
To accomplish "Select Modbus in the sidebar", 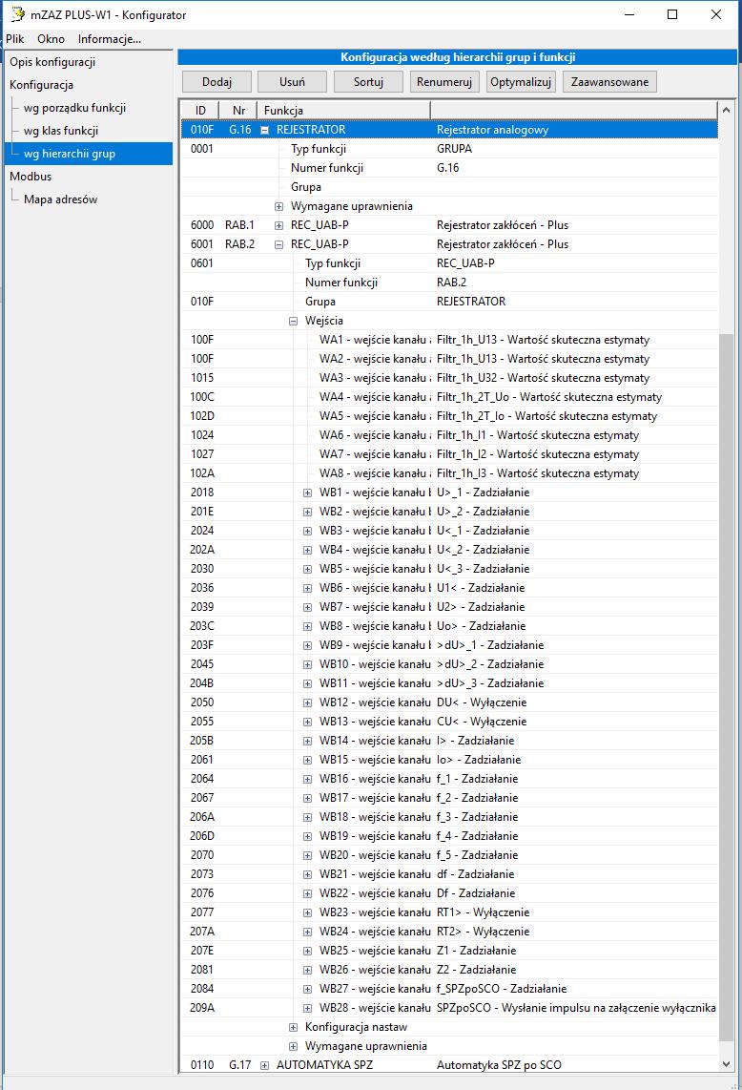I will tap(31, 177).
